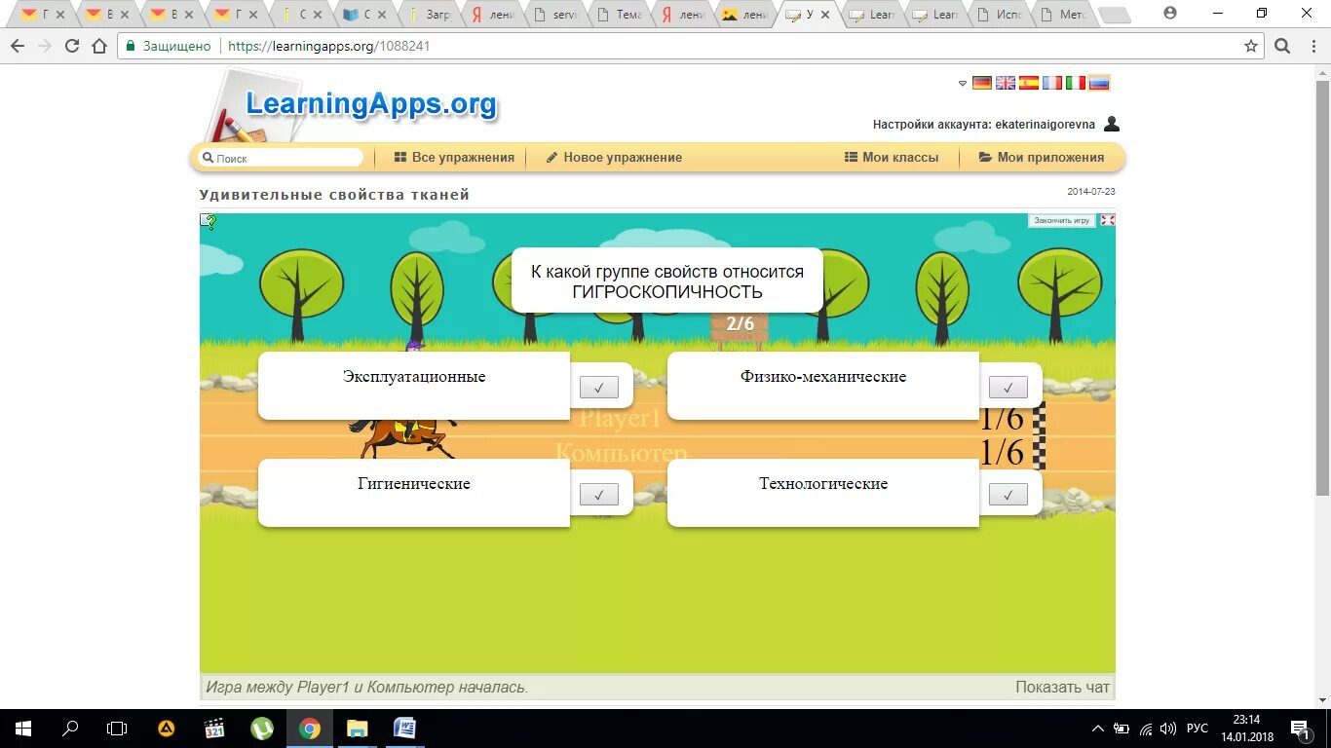Toggle fullscreen mode for the exercise

pos(1107,220)
